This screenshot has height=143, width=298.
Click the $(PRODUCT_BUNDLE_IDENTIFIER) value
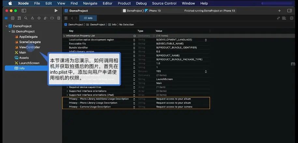coord(177,48)
